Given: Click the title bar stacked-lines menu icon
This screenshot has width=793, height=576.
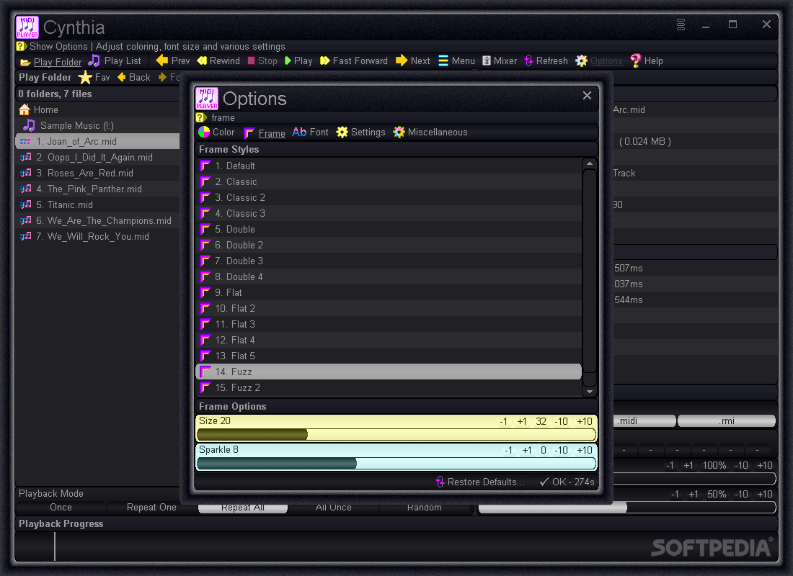Looking at the screenshot, I should (x=681, y=24).
